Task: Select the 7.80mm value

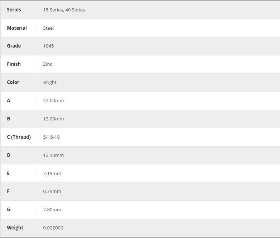Action: 52,210
